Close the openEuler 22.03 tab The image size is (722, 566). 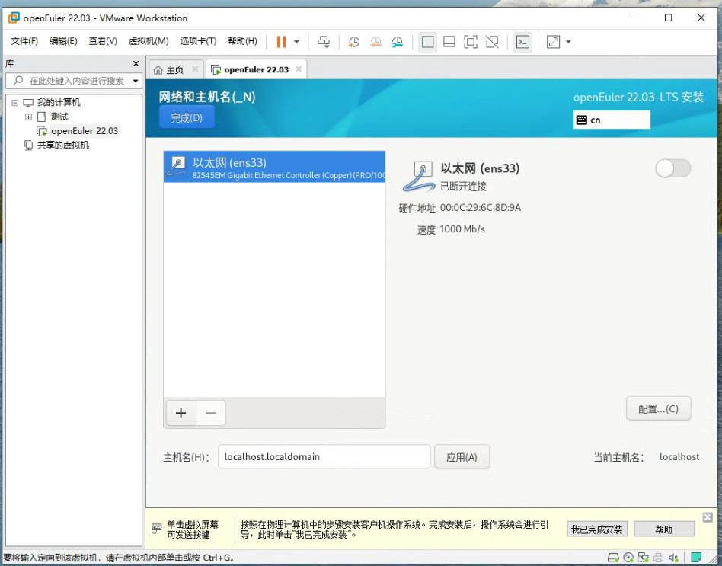(299, 69)
